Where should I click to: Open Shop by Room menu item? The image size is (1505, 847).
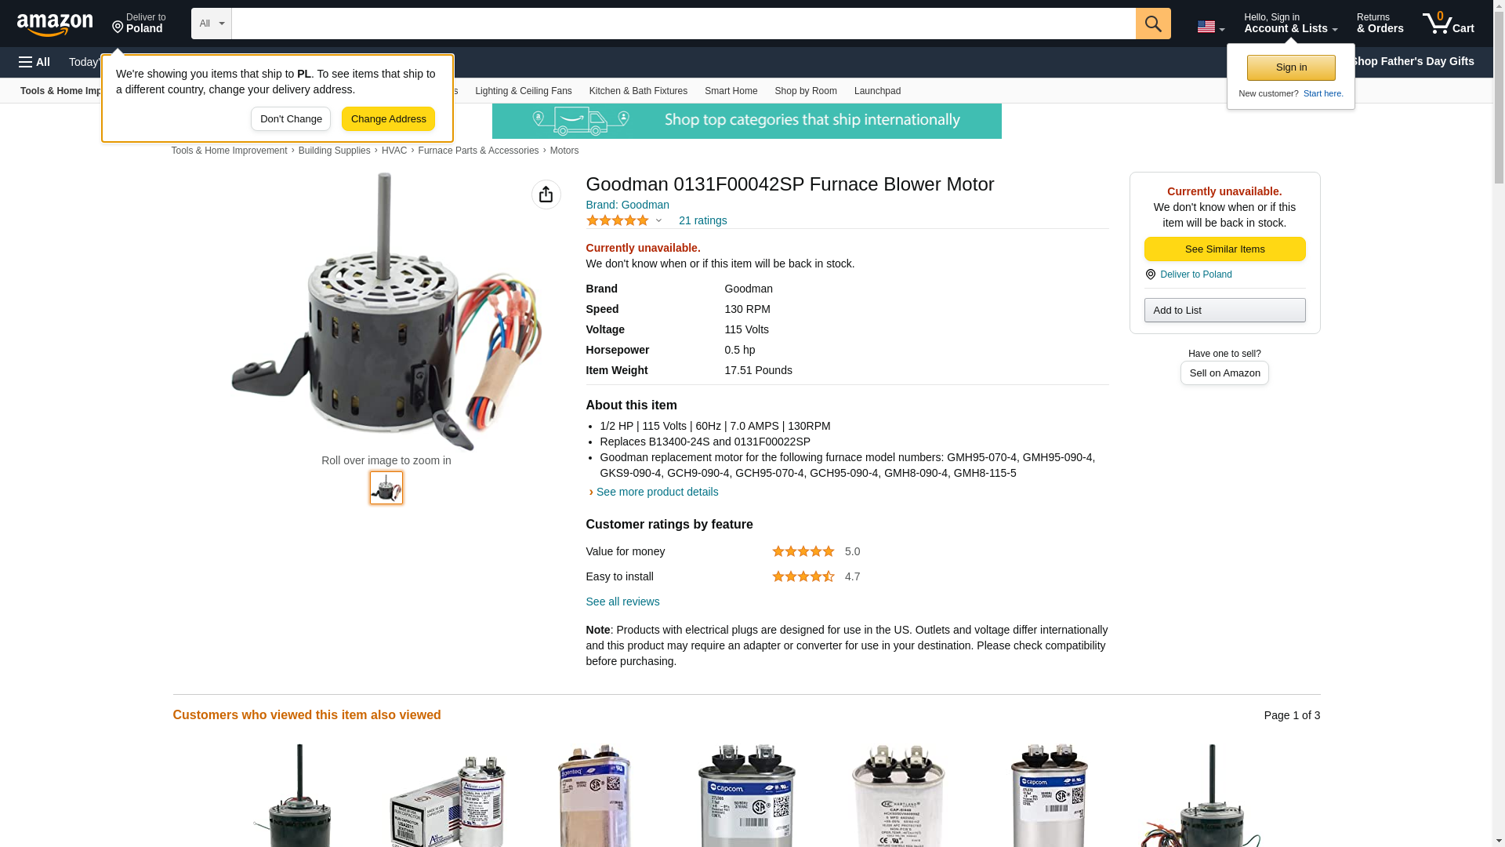806,91
